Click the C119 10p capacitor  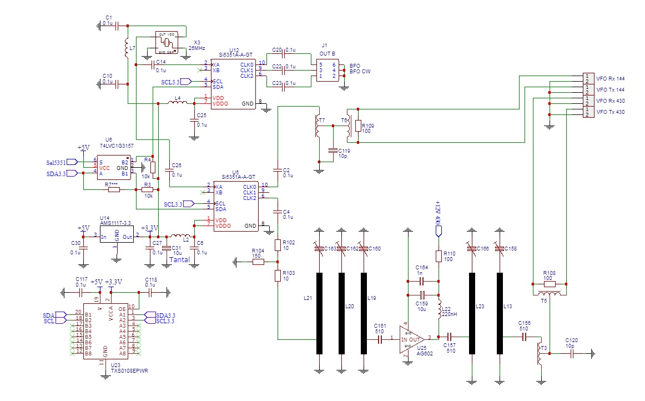(332, 151)
